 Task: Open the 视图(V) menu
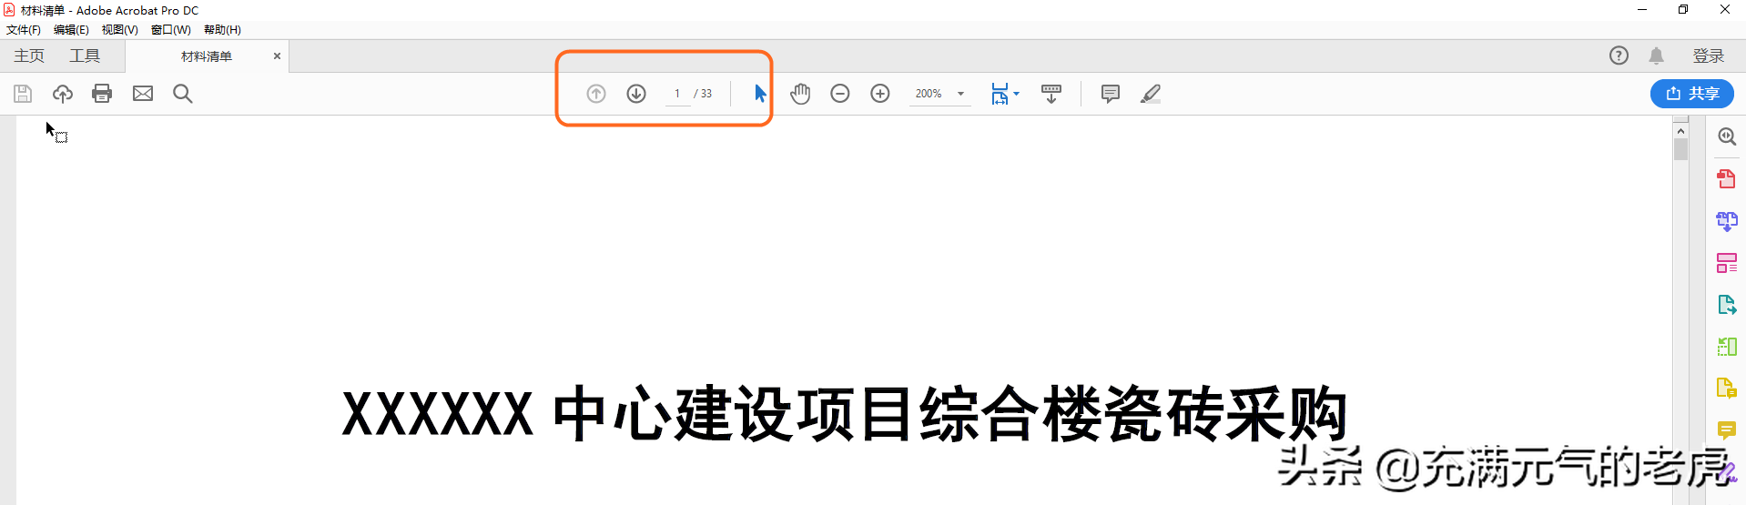(x=120, y=30)
